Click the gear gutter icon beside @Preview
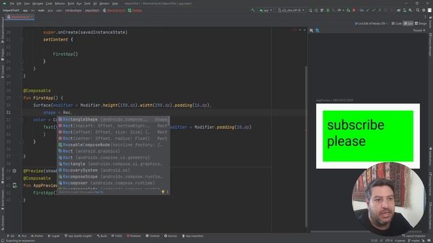The height and width of the screenshot is (243, 433). click(x=14, y=171)
